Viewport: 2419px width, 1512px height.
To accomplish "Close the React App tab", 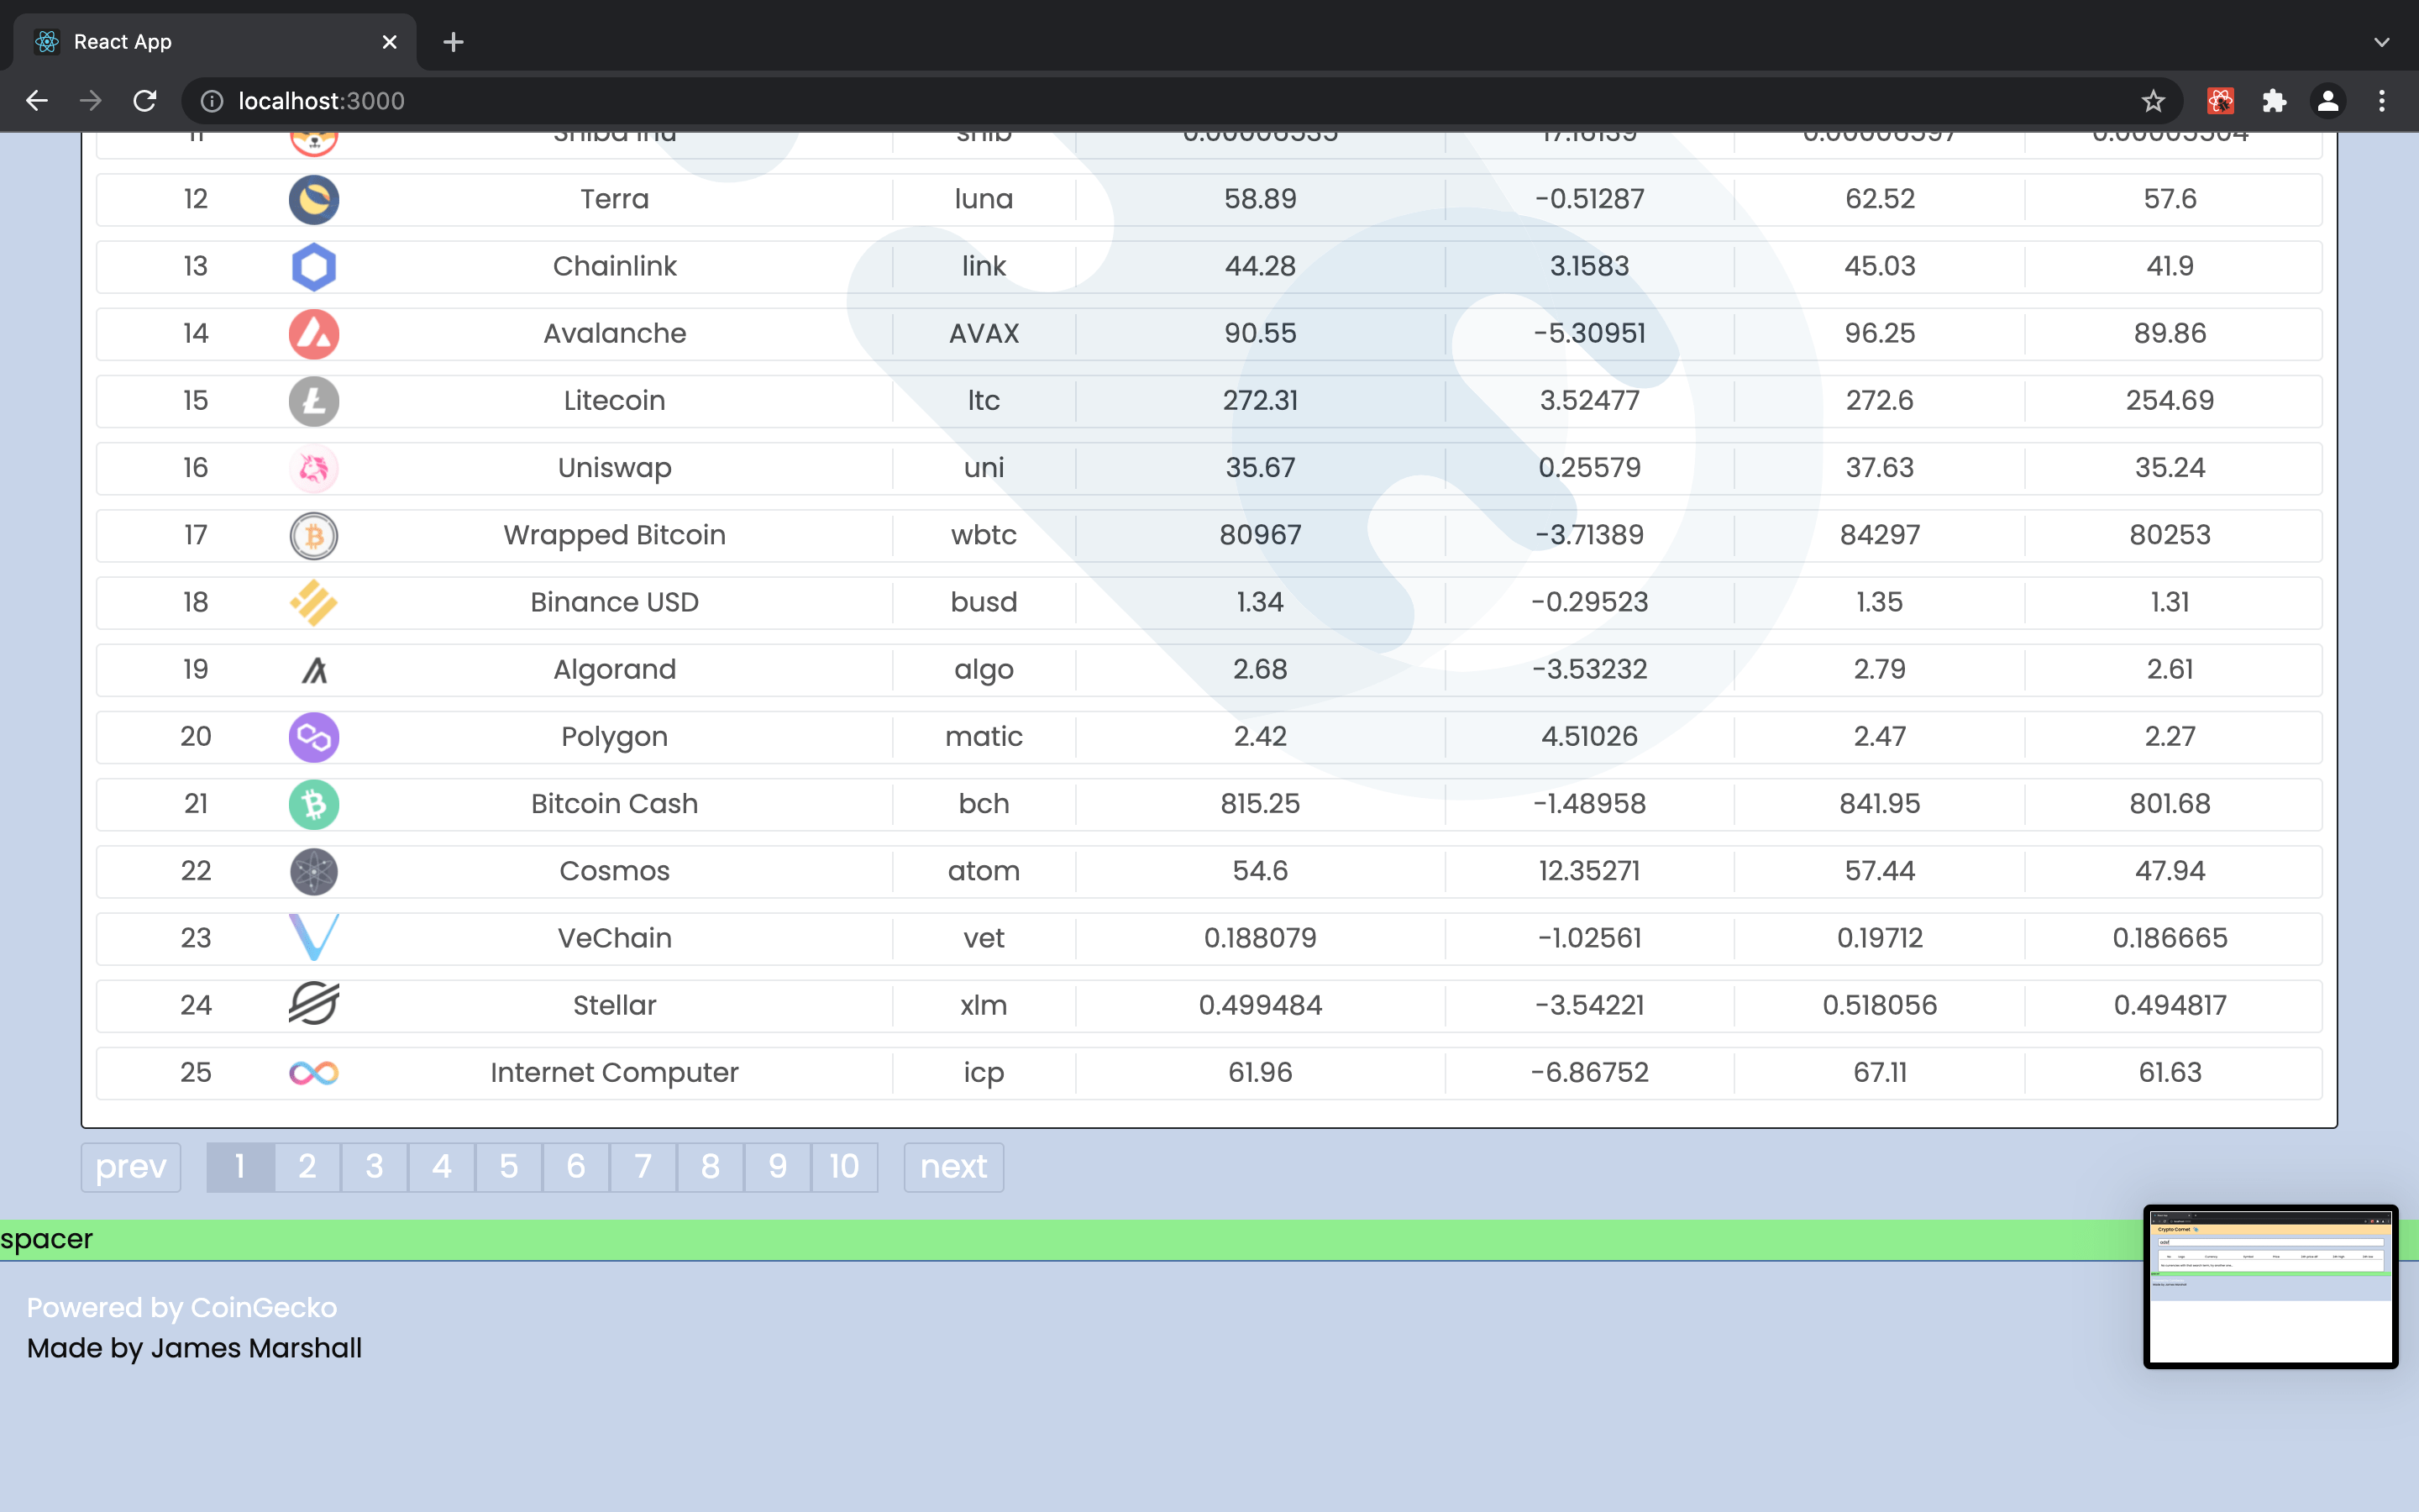I will tap(390, 42).
